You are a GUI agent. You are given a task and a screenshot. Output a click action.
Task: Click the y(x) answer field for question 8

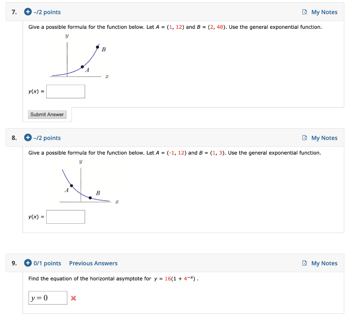66,217
